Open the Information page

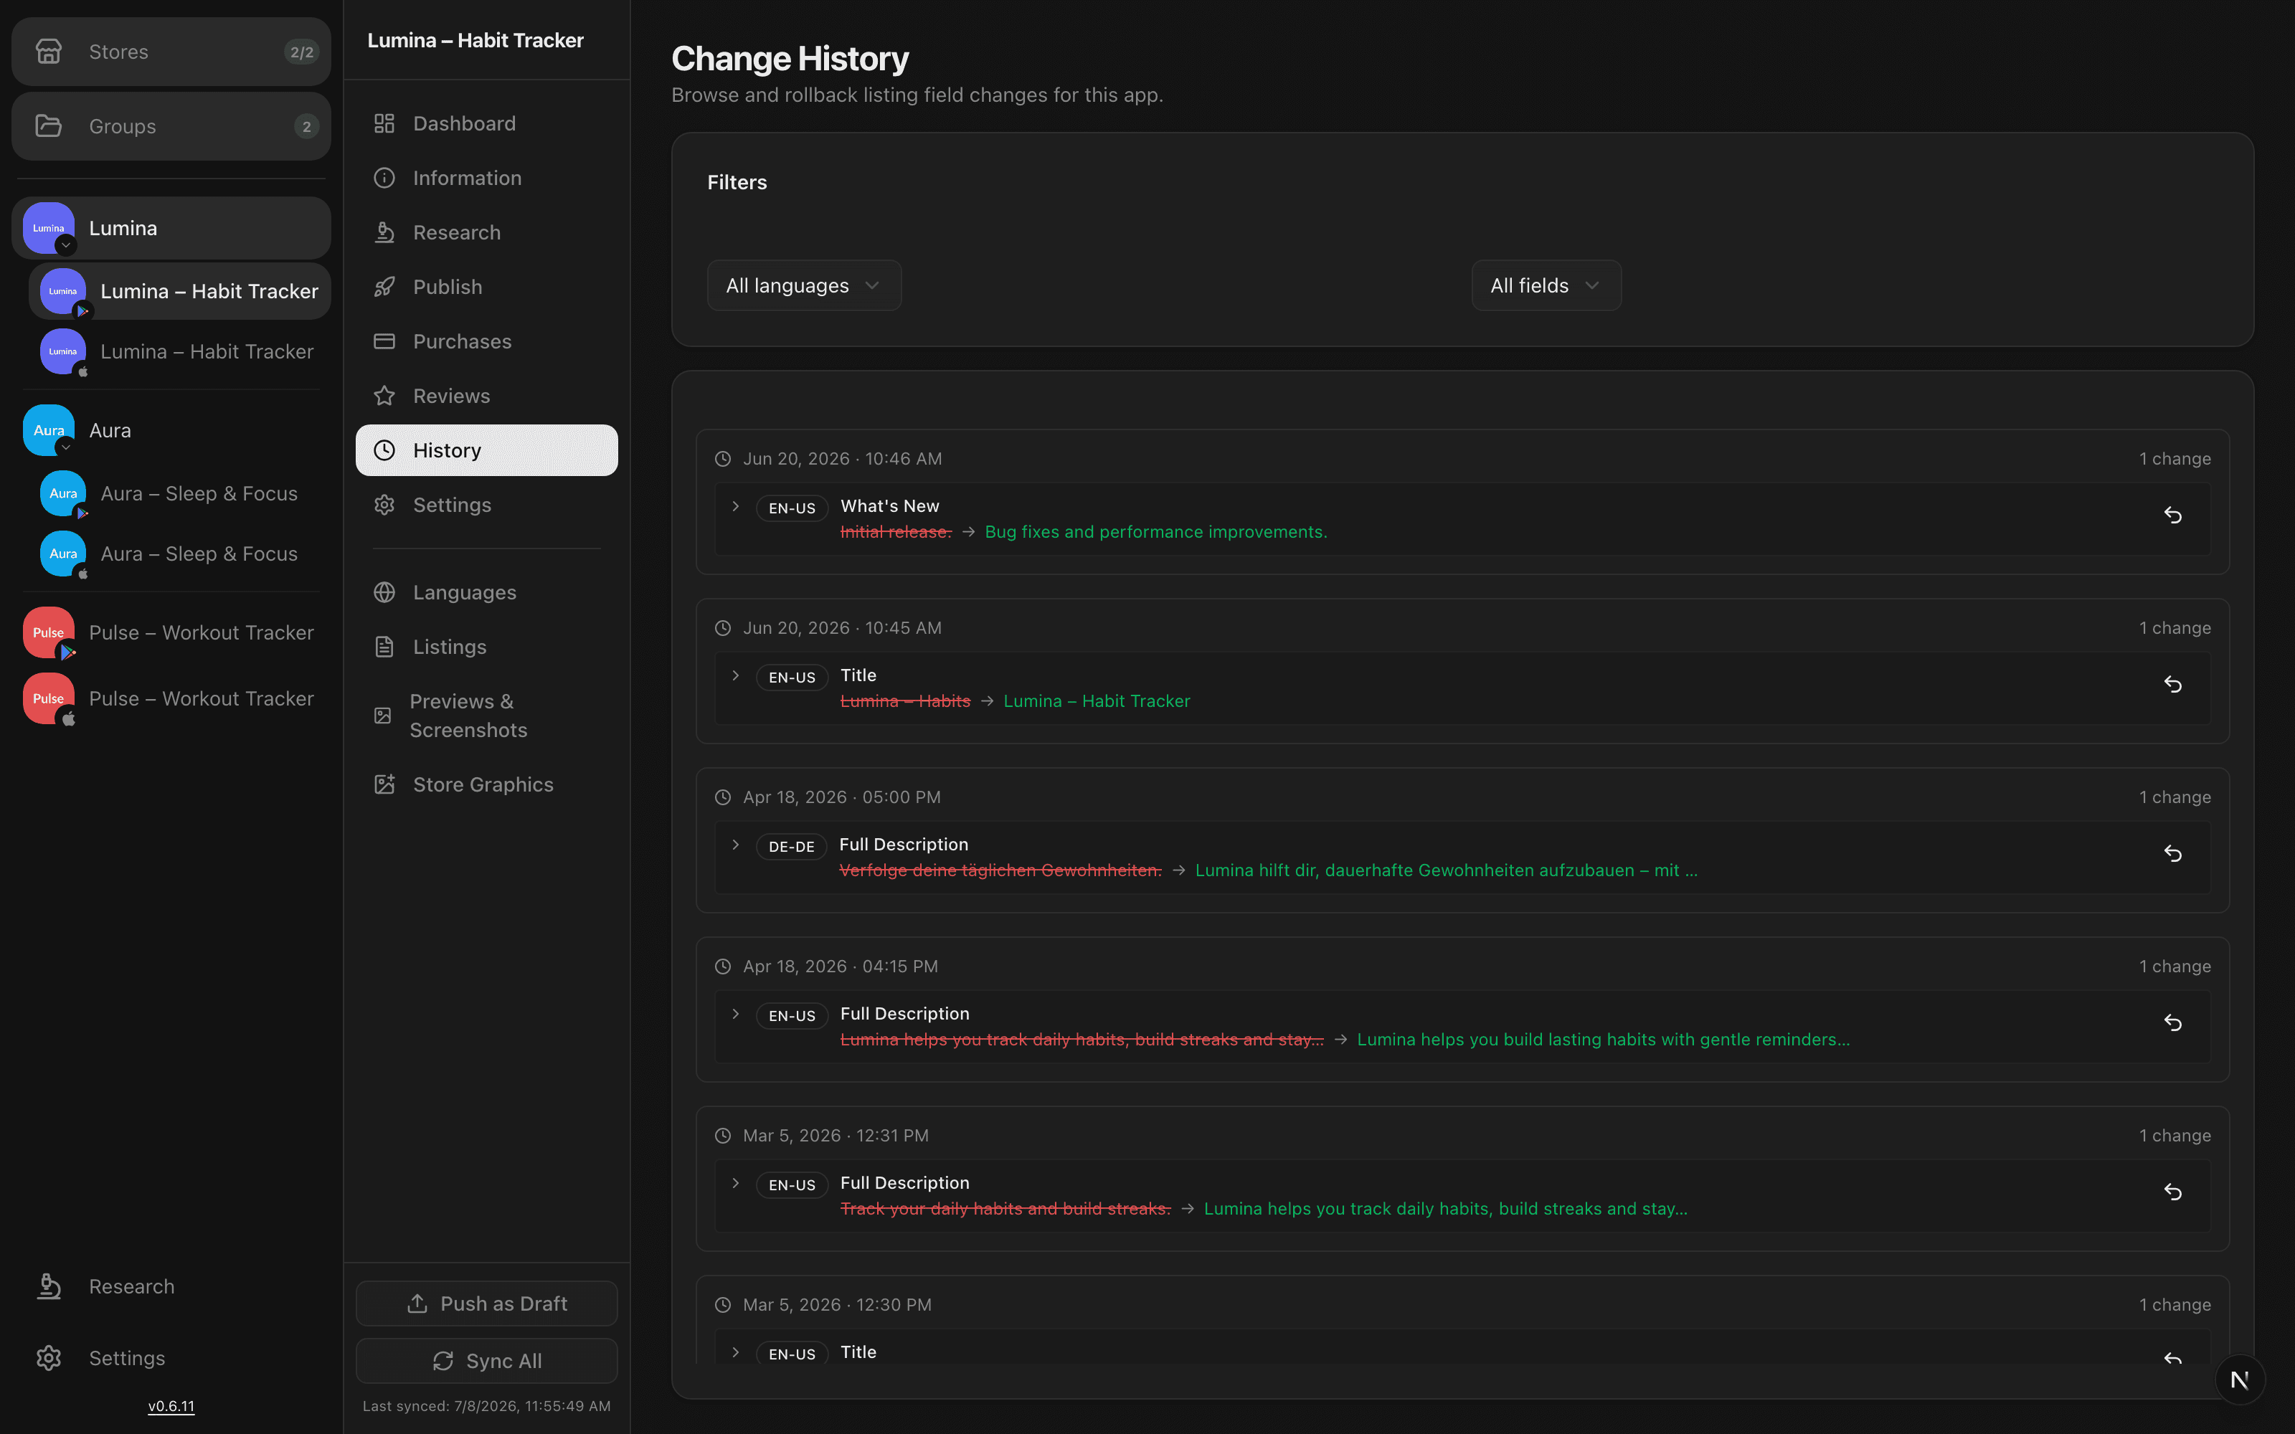click(486, 177)
